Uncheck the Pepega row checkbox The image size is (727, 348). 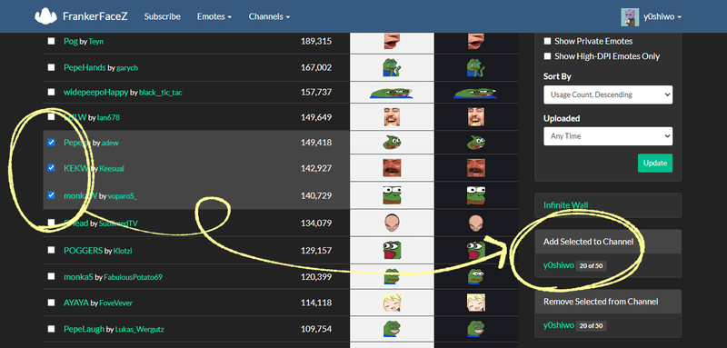pos(51,143)
